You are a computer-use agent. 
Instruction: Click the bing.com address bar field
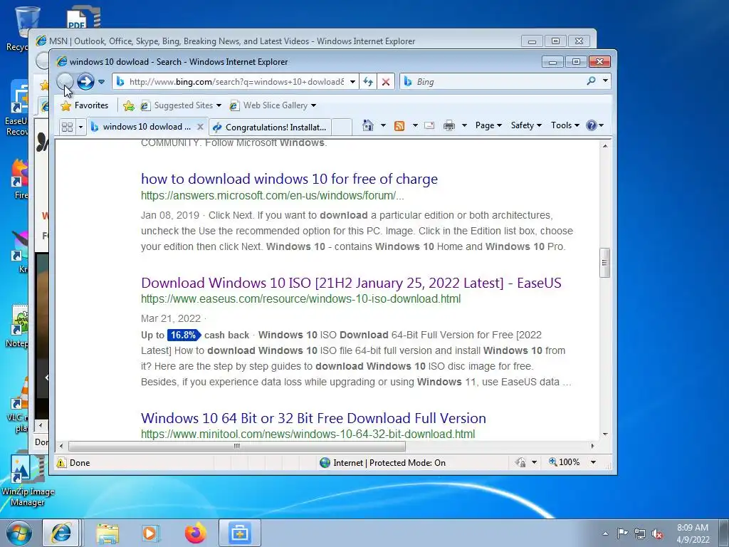coord(236,81)
